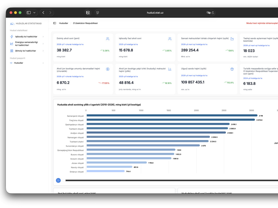Viewport: 278px width, 208px height.
Task: Open the Notion extension icon
Action: point(88,12)
